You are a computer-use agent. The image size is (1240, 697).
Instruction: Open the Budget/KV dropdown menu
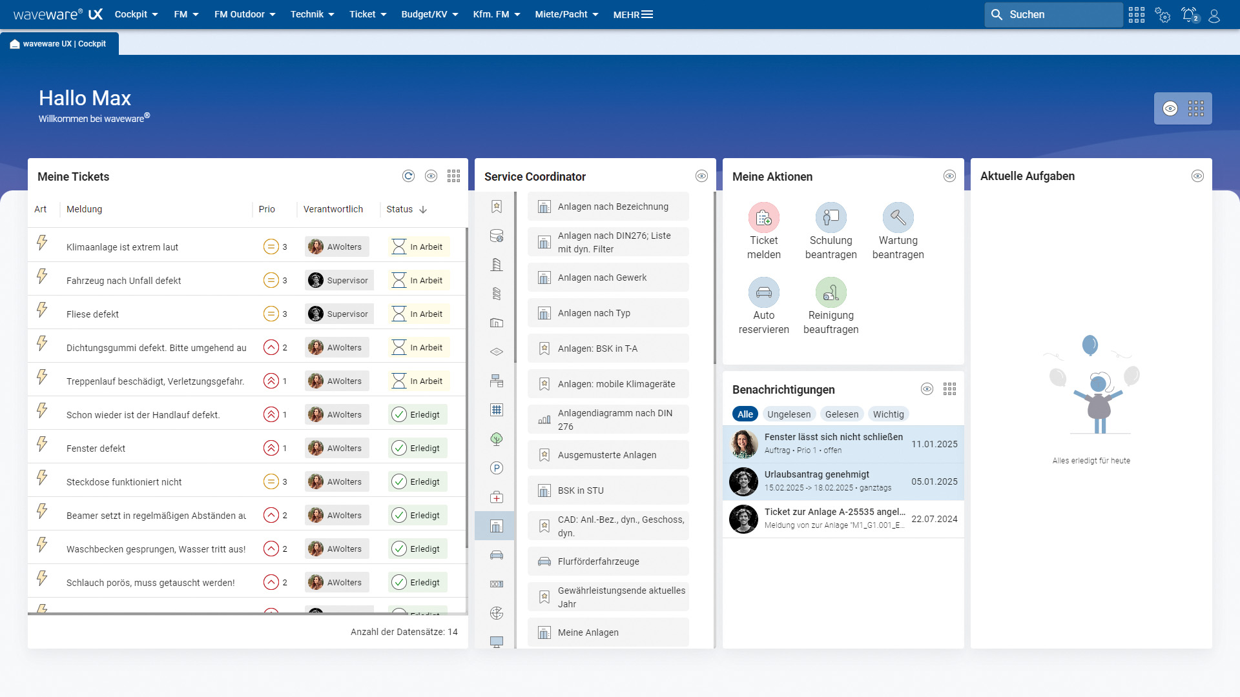(429, 14)
